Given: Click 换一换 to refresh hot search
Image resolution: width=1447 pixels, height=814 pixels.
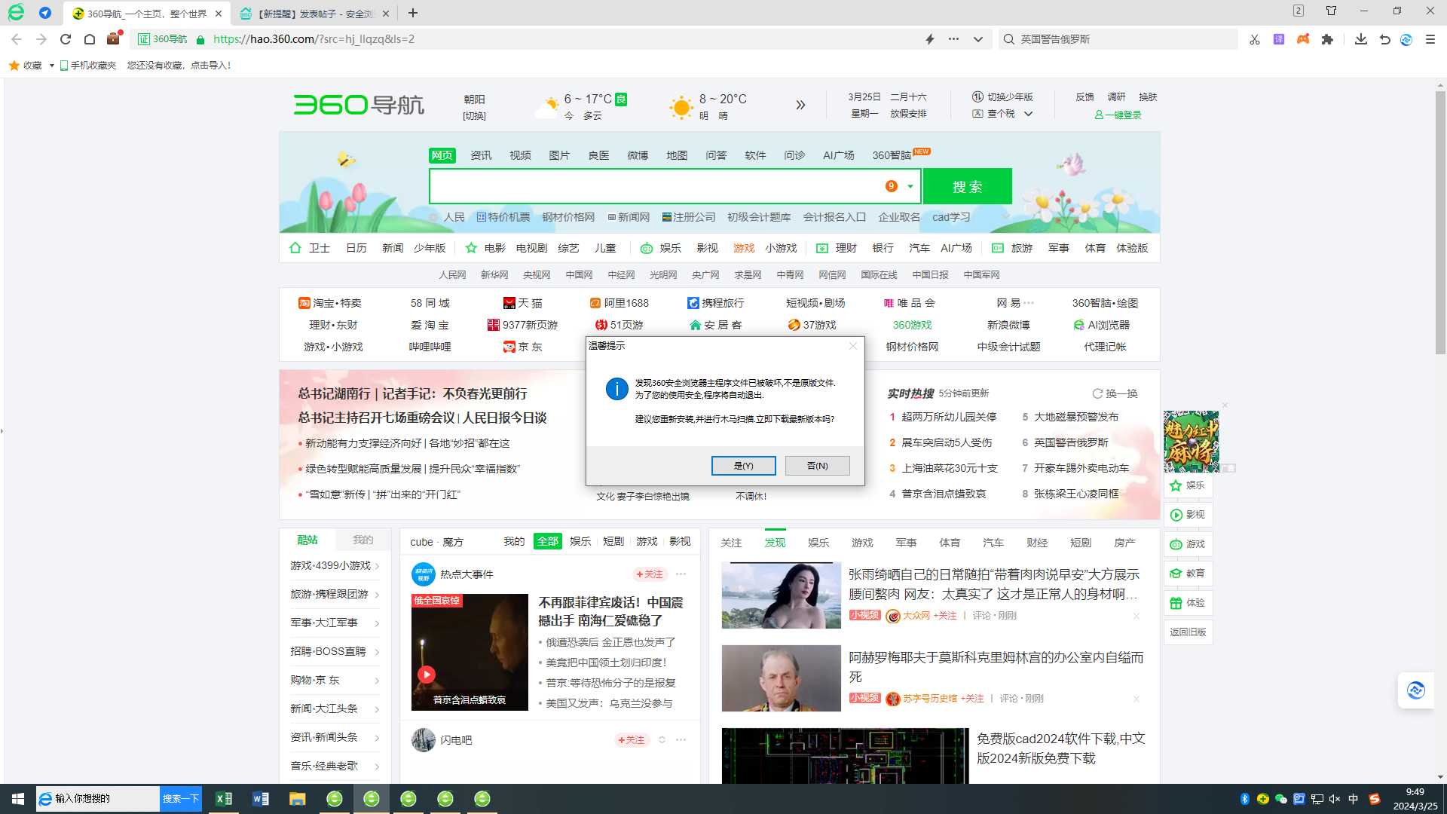Looking at the screenshot, I should click(x=1115, y=393).
